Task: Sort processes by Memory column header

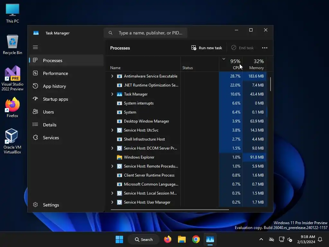Action: click(254, 64)
